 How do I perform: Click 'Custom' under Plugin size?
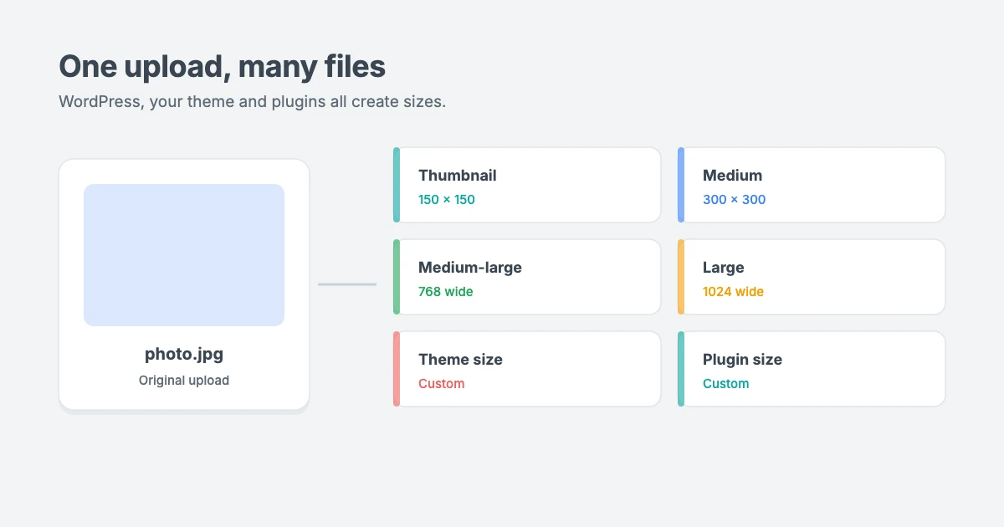click(725, 383)
